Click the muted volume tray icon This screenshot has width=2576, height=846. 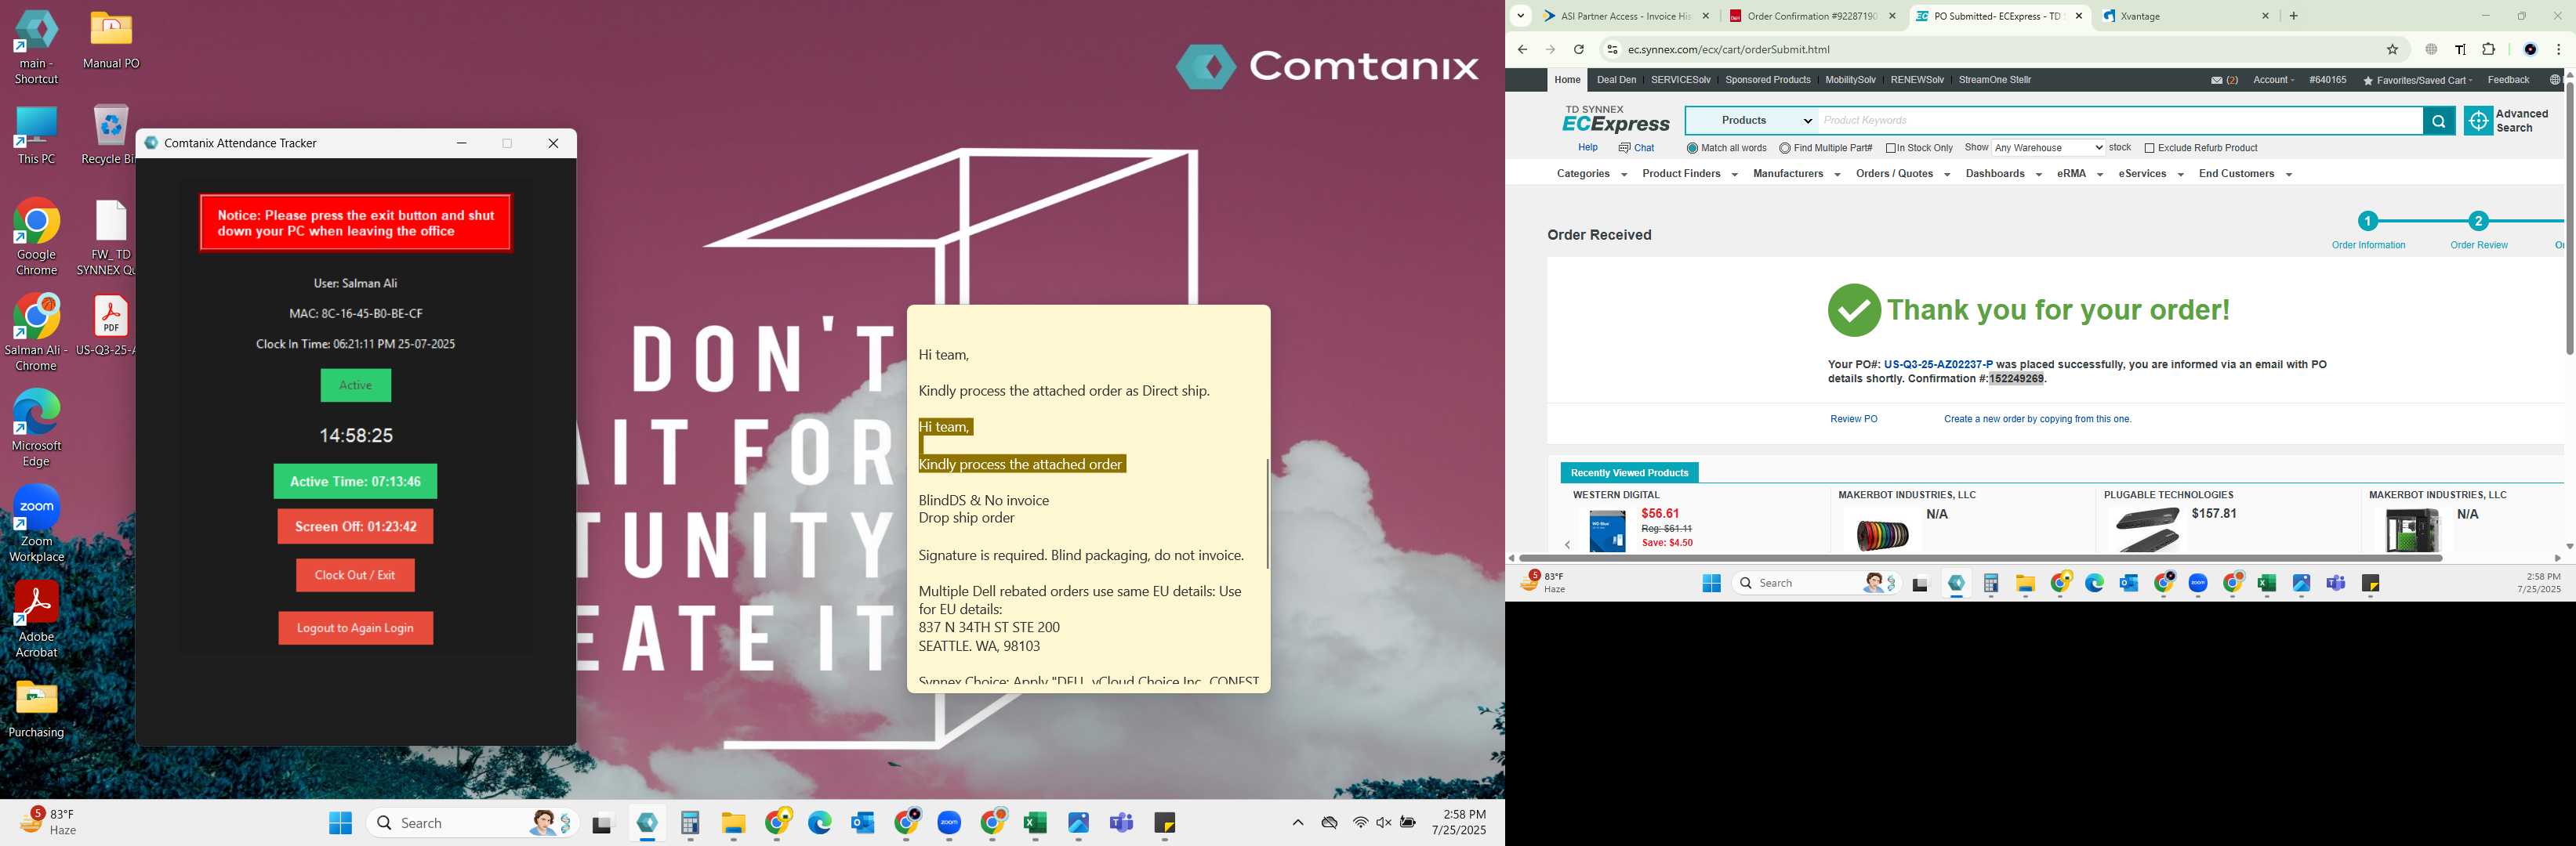coord(1384,822)
